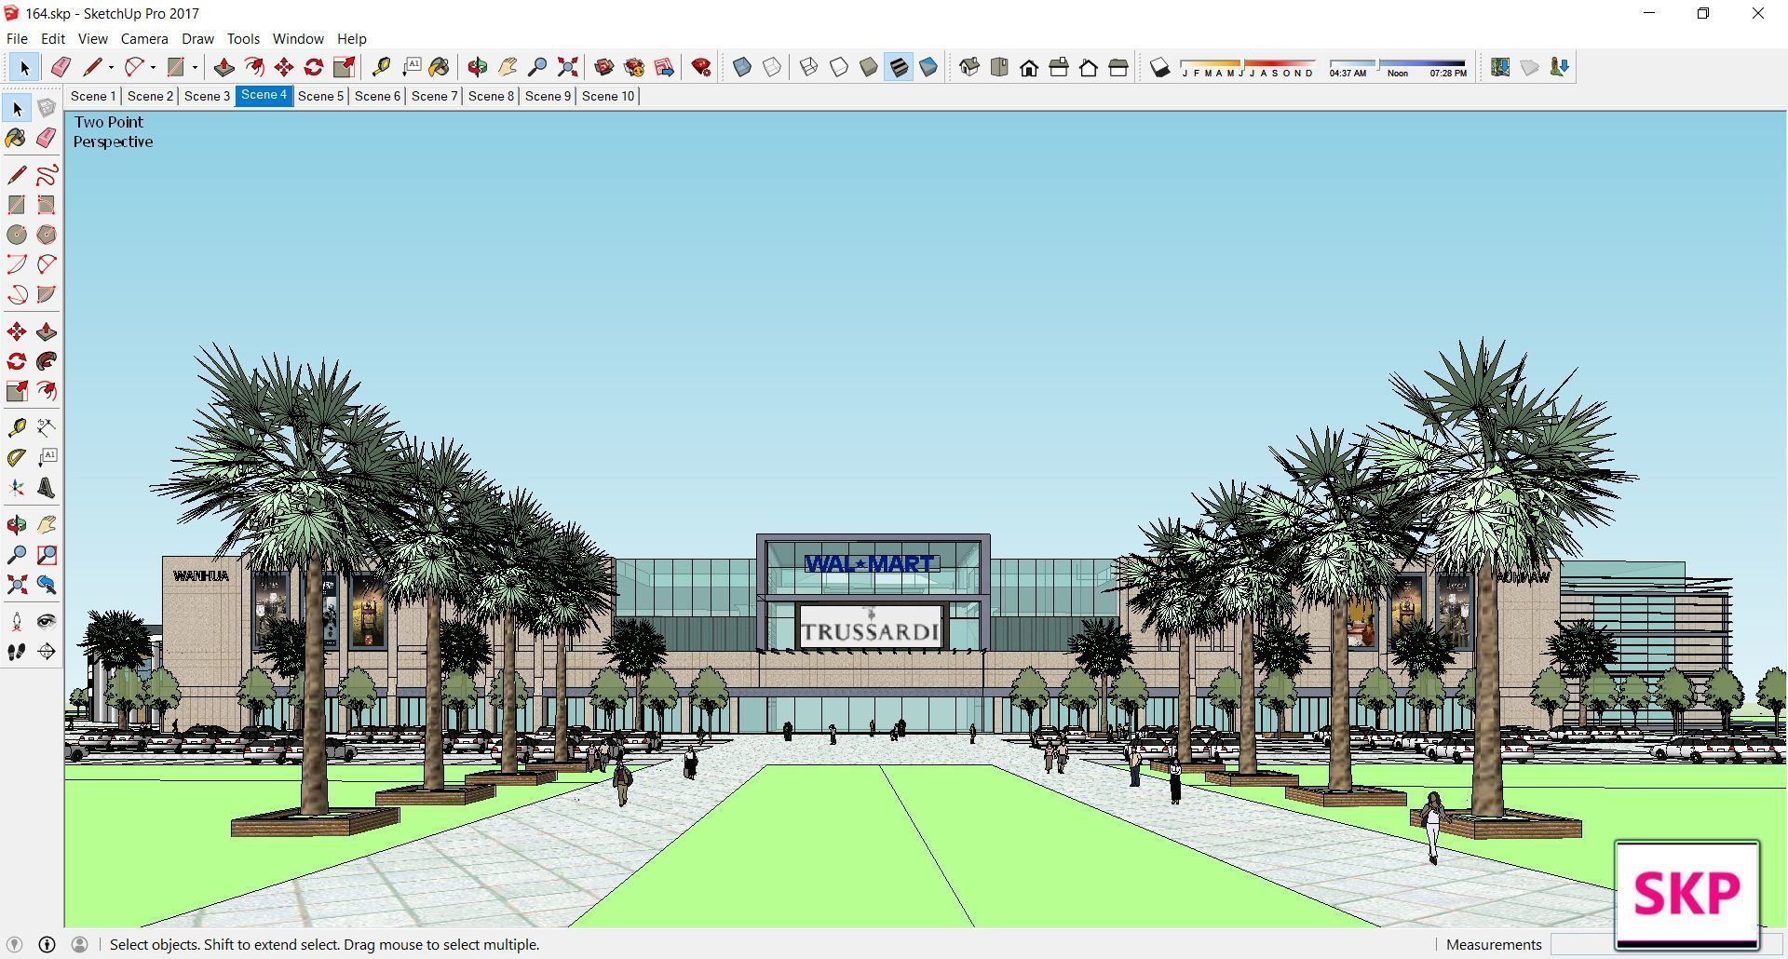Select the Offset tool in top toolbar

click(253, 67)
